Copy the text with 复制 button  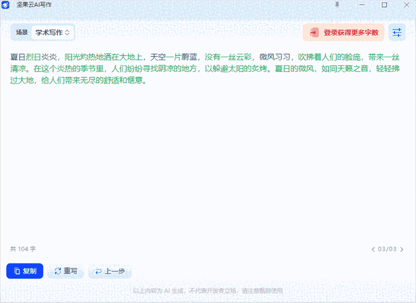coord(24,271)
